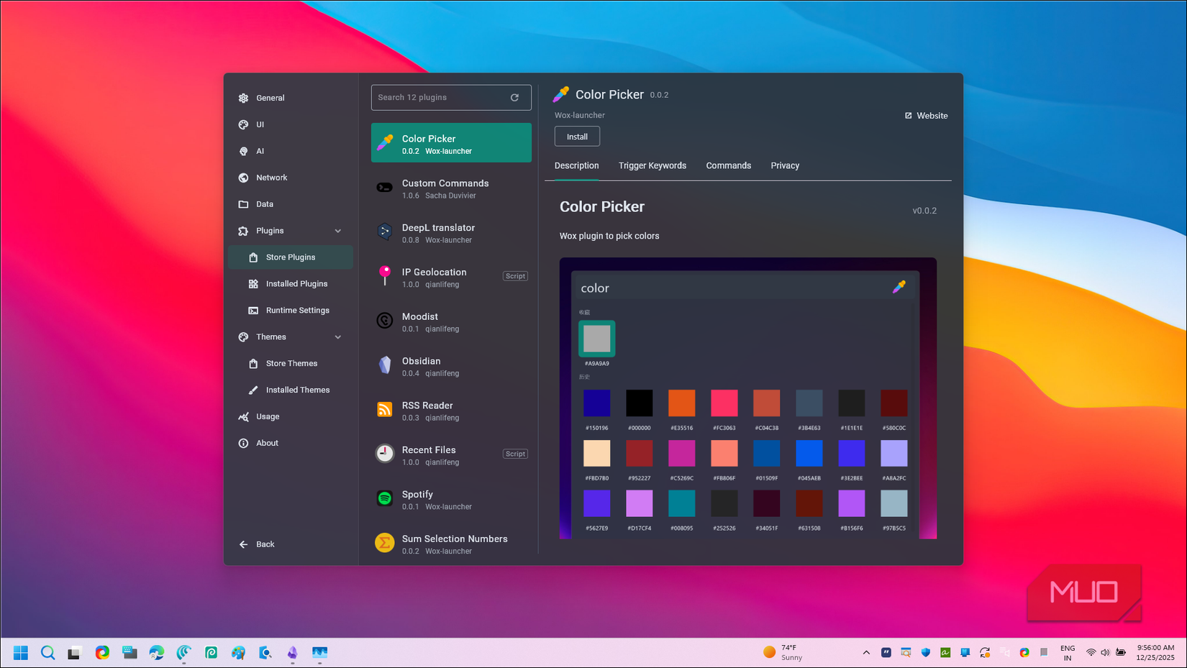Select the Spotify plugin icon
Screen dimensions: 1187x668
point(384,498)
